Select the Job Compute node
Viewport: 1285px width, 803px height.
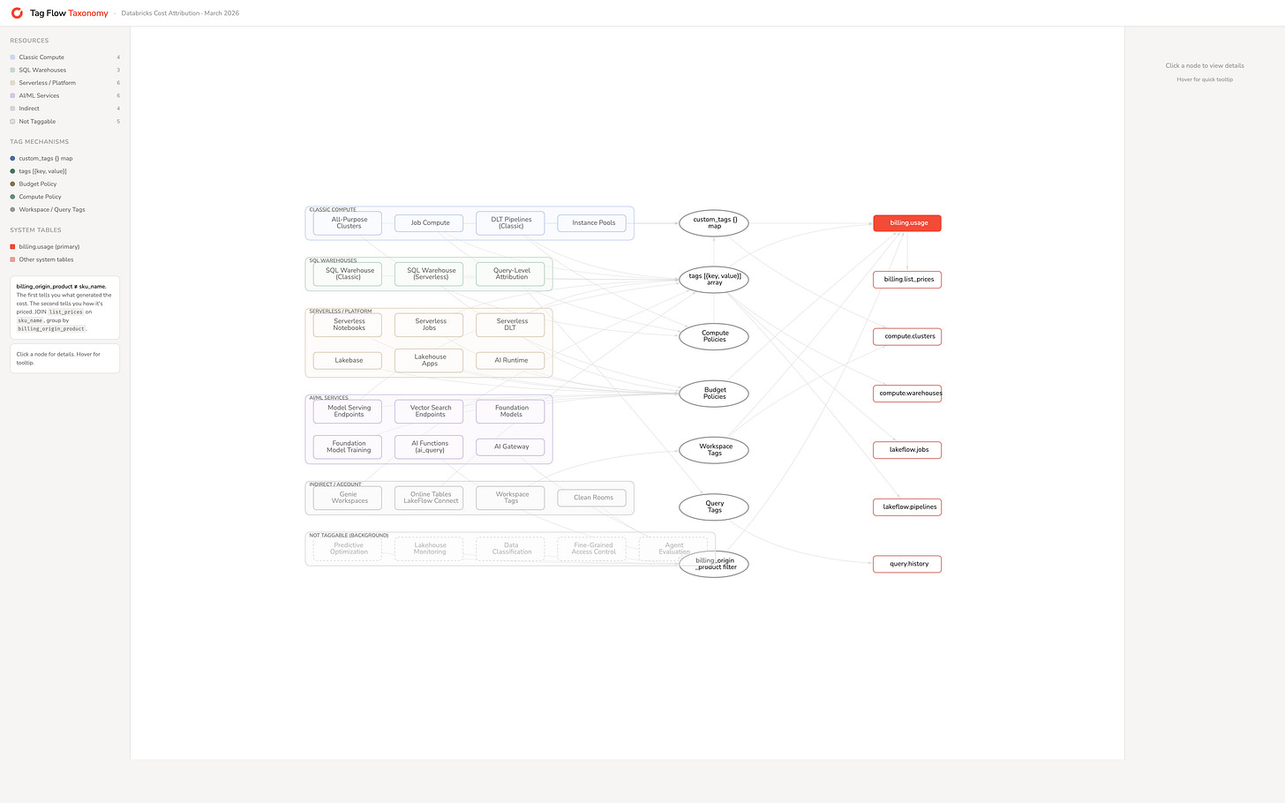429,223
